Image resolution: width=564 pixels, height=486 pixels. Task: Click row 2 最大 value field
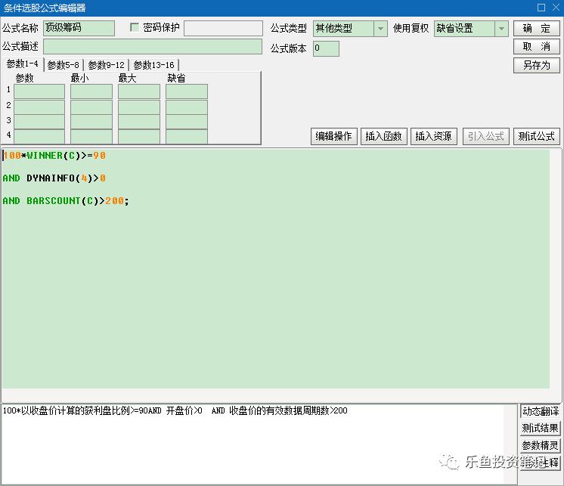pyautogui.click(x=139, y=107)
